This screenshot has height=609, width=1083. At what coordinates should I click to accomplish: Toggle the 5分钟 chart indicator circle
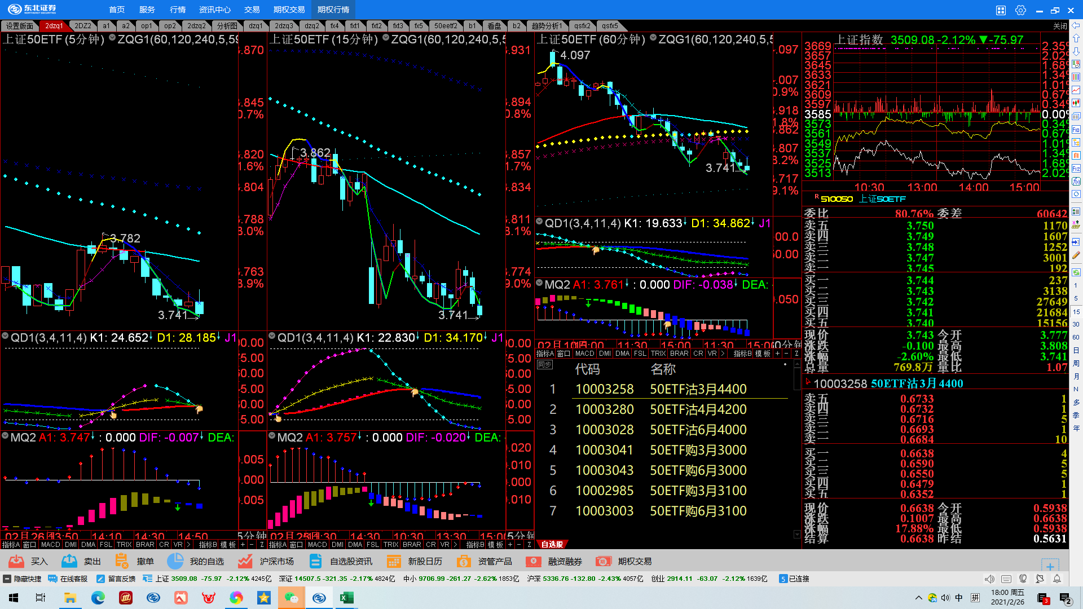pyautogui.click(x=112, y=38)
